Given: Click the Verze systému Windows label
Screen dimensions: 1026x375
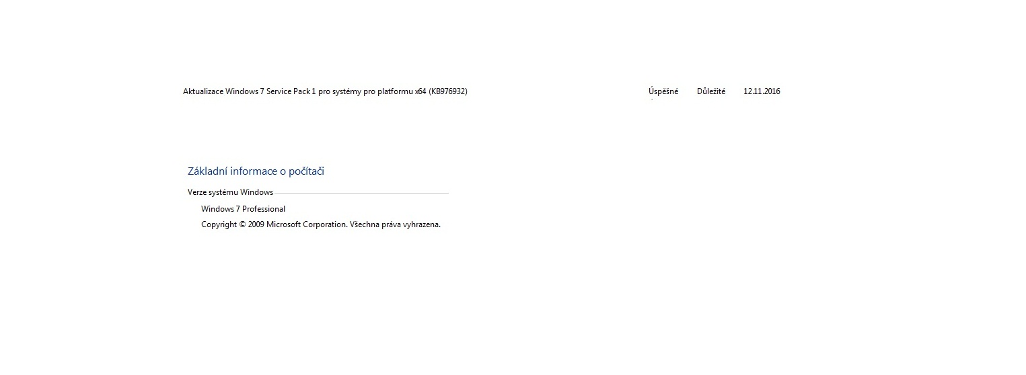Looking at the screenshot, I should tap(230, 192).
